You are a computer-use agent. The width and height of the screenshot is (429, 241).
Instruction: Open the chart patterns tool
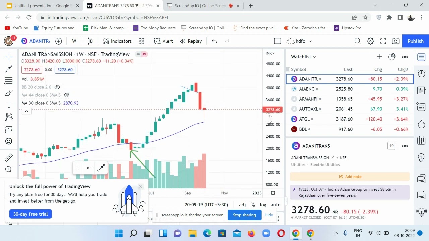9,117
